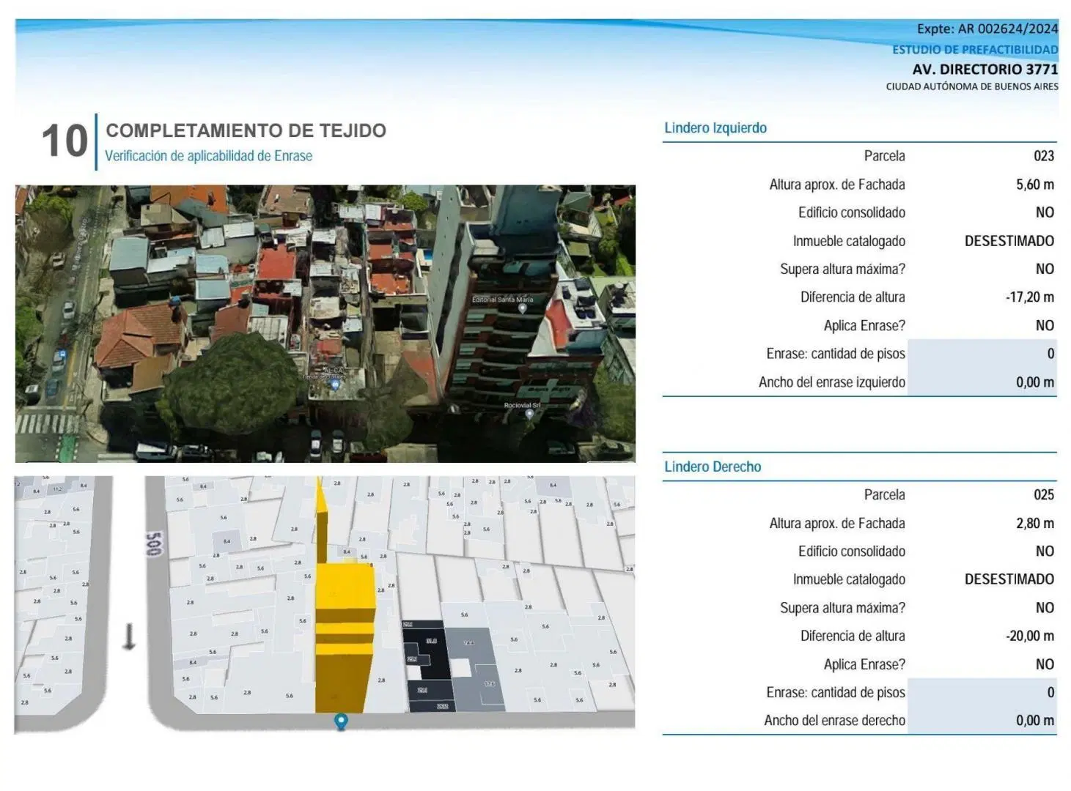Open the aerial satellite photo
The height and width of the screenshot is (791, 1071).
click(x=325, y=324)
